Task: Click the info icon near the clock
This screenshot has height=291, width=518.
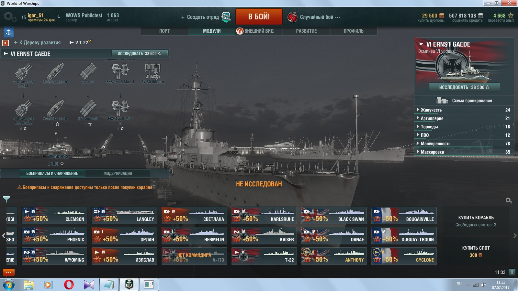Action: click(x=512, y=272)
